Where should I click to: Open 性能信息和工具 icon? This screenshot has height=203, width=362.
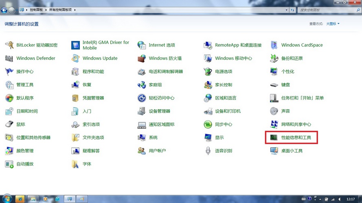(x=274, y=138)
